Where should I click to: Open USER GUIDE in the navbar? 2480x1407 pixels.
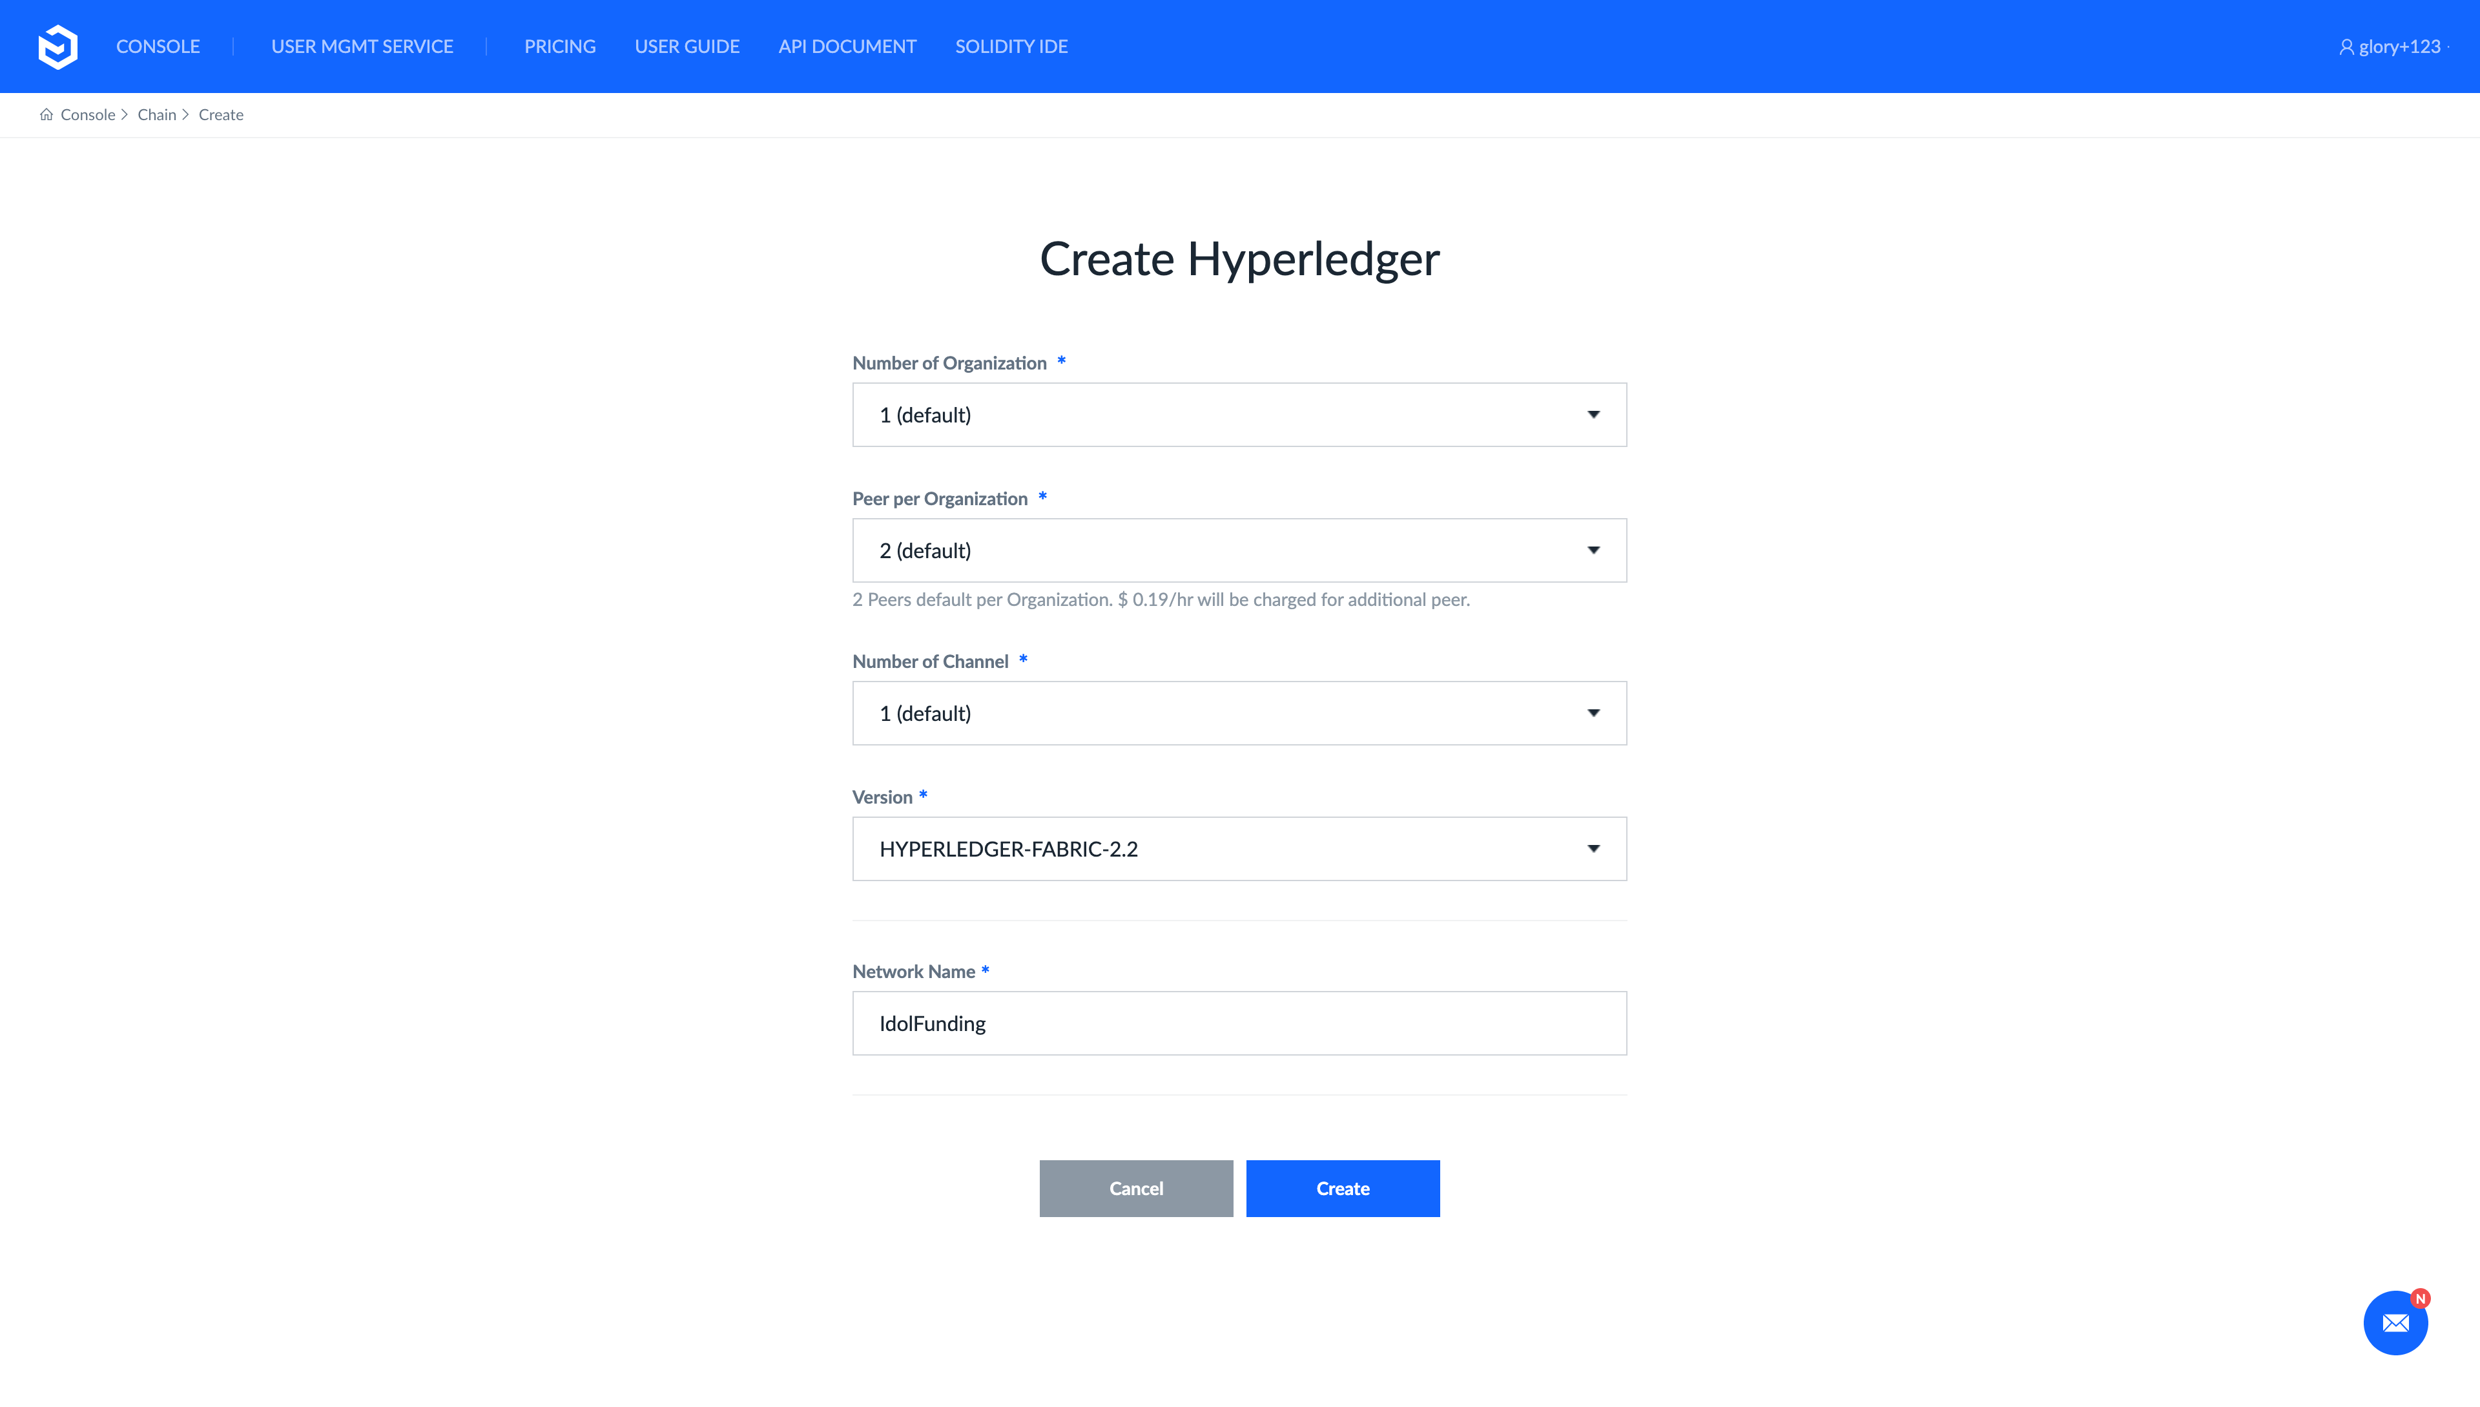click(x=687, y=47)
